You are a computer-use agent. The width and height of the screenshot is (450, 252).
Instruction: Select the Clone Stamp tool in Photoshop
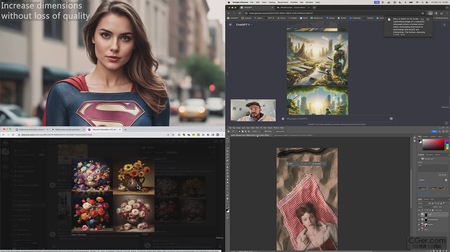coord(227,167)
